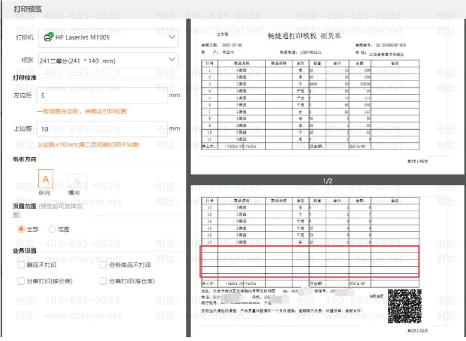This screenshot has width=466, height=341.
Task: Click the 备注 column header on first page
Action: [395, 63]
